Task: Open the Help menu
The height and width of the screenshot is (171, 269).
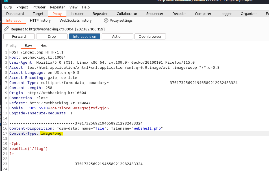Action: tap(86, 7)
